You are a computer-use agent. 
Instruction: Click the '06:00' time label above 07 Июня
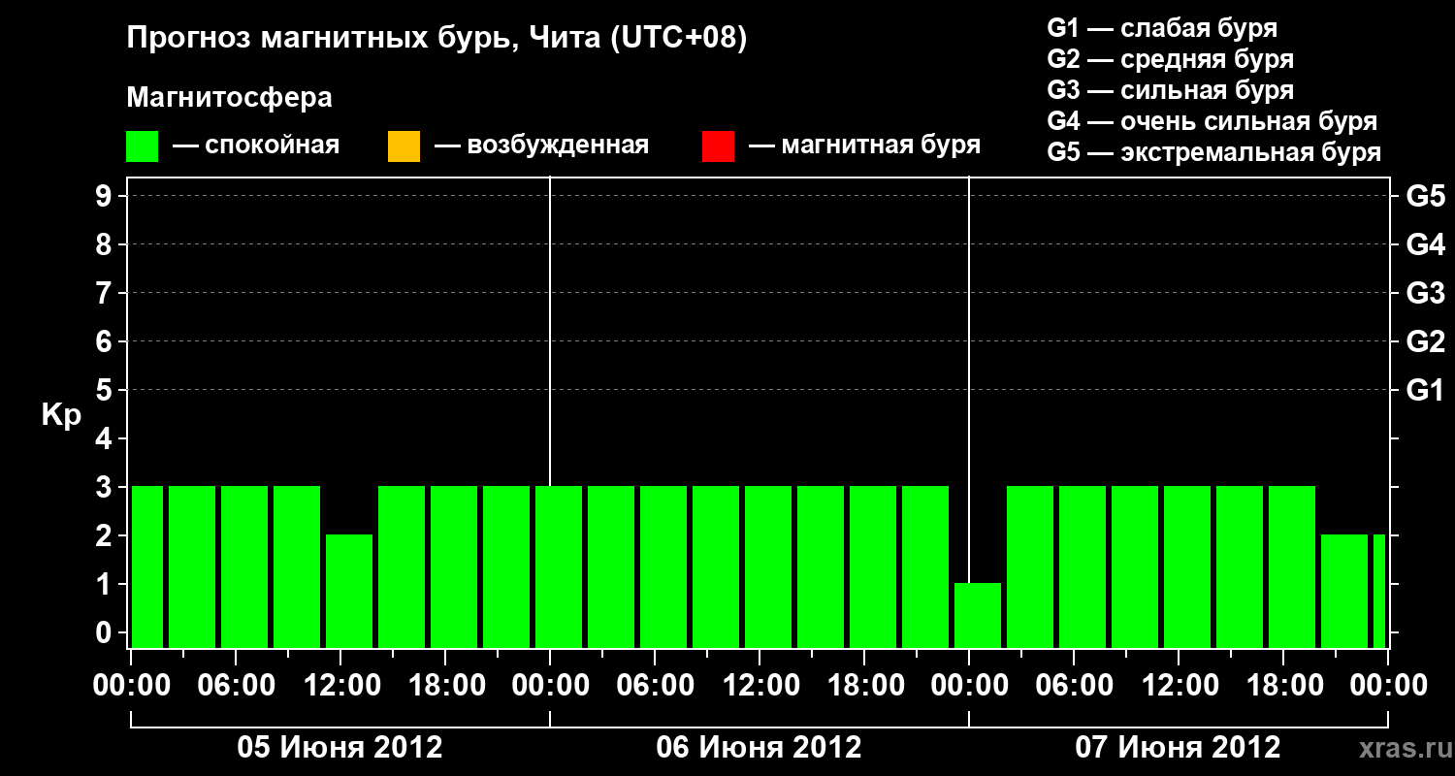(x=1075, y=686)
